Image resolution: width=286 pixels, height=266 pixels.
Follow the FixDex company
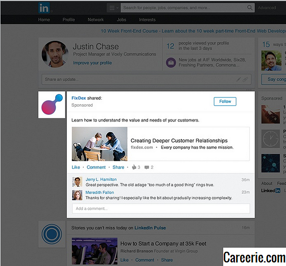[225, 102]
